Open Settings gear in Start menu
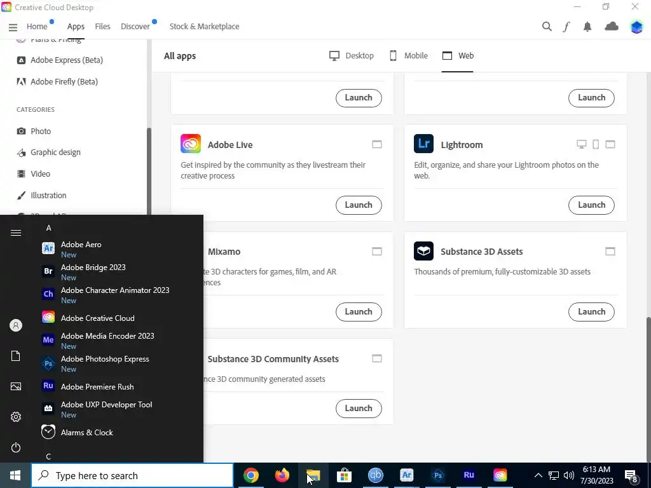 (16, 417)
